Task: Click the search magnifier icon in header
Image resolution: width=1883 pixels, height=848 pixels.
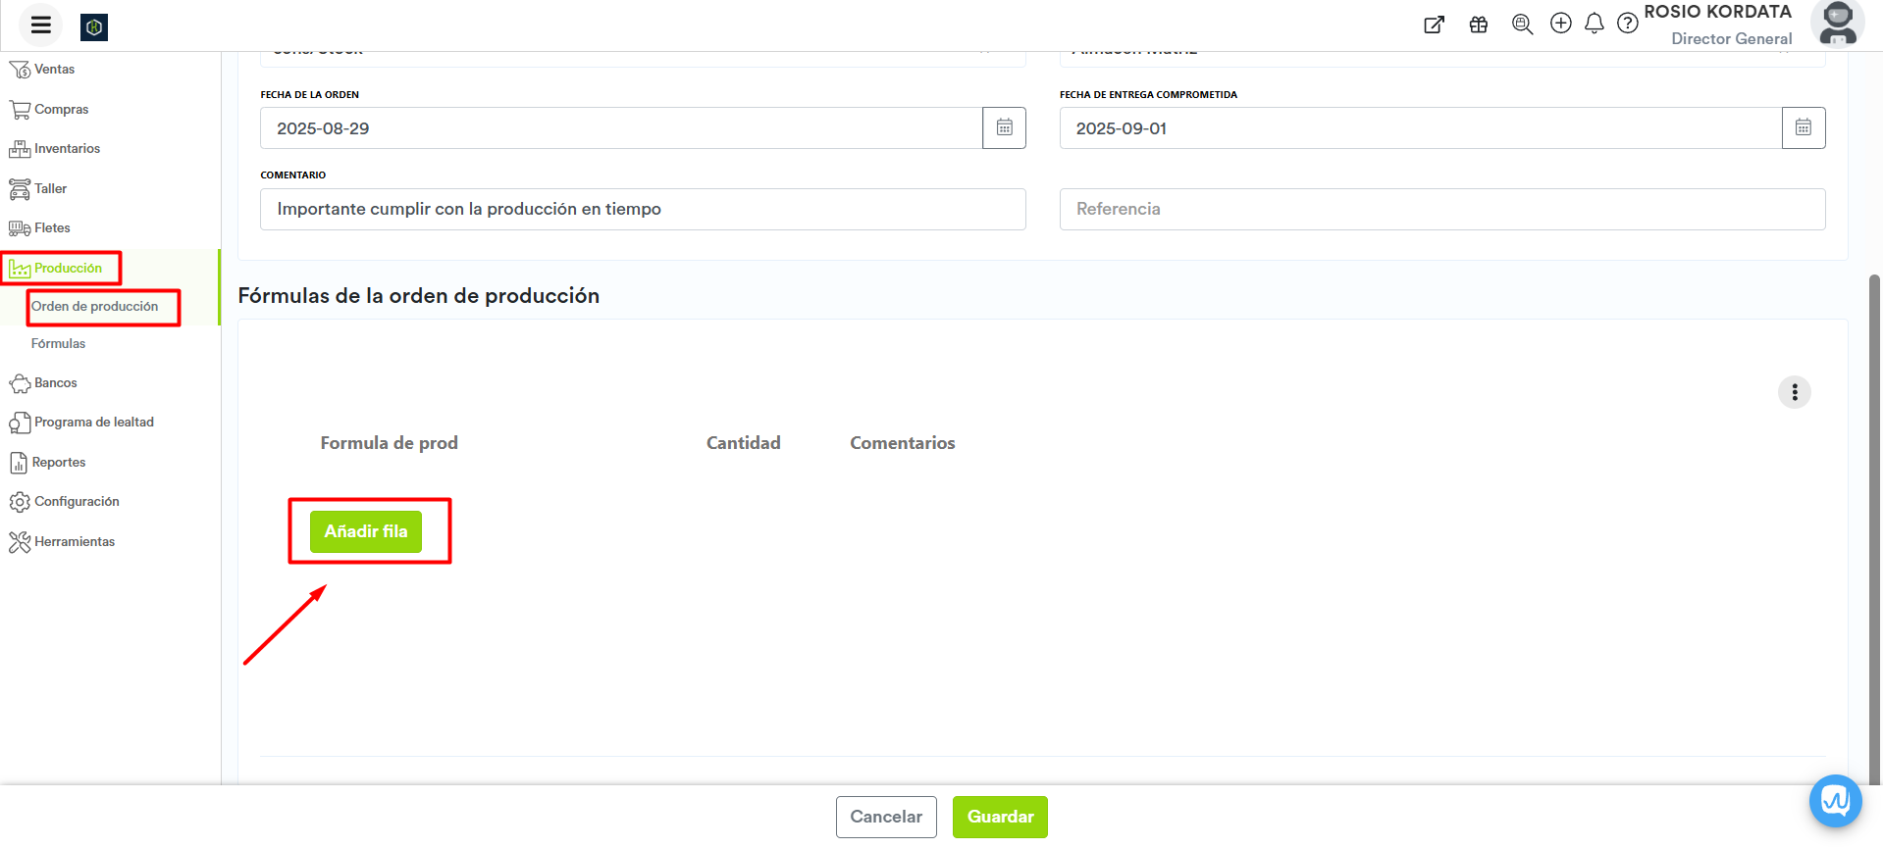Action: [x=1522, y=25]
